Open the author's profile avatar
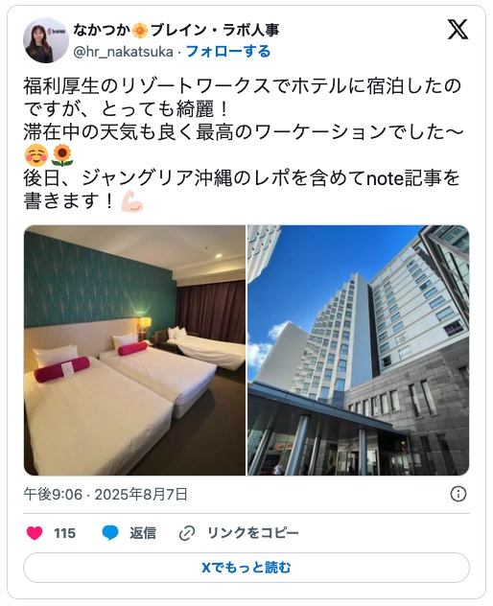The width and height of the screenshot is (493, 606). point(46,40)
